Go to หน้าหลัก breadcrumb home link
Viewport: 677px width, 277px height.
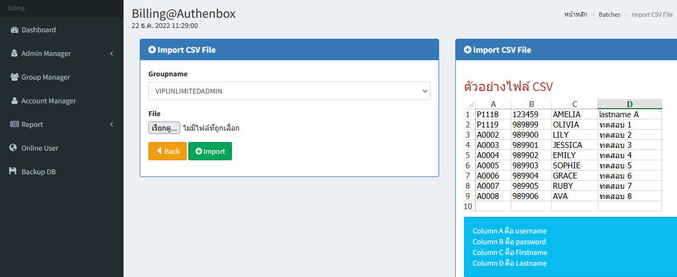pos(576,15)
